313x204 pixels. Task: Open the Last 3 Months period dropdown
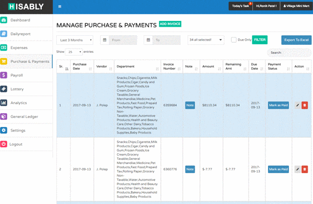(74, 40)
